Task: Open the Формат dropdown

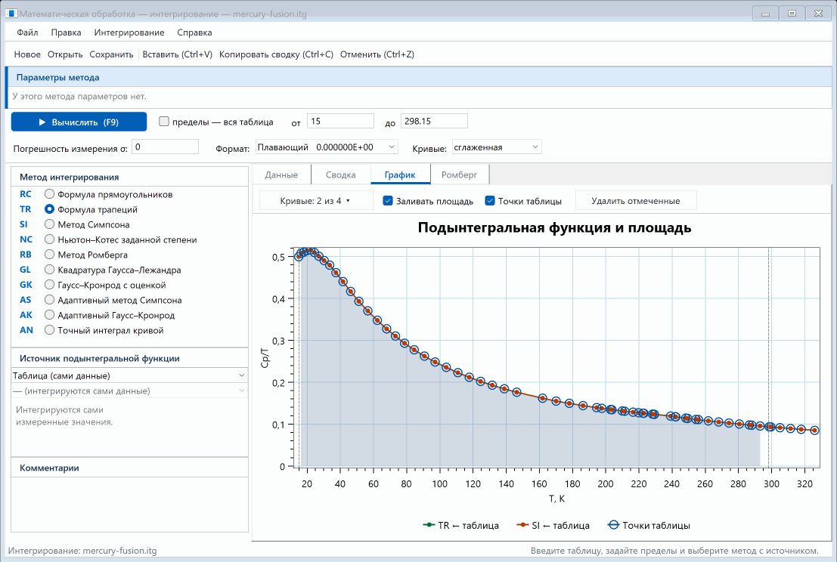Action: [x=327, y=147]
